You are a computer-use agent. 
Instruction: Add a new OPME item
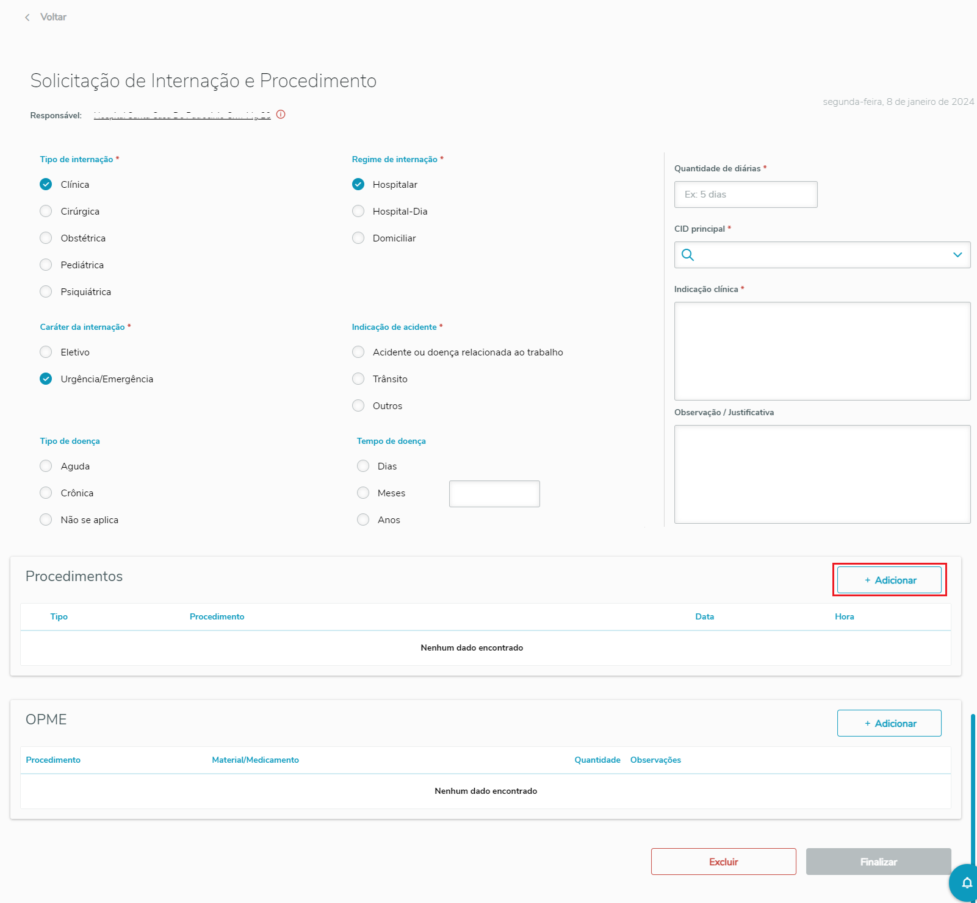pyautogui.click(x=889, y=723)
